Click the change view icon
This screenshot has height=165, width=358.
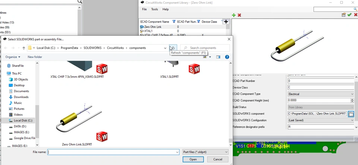(205, 57)
